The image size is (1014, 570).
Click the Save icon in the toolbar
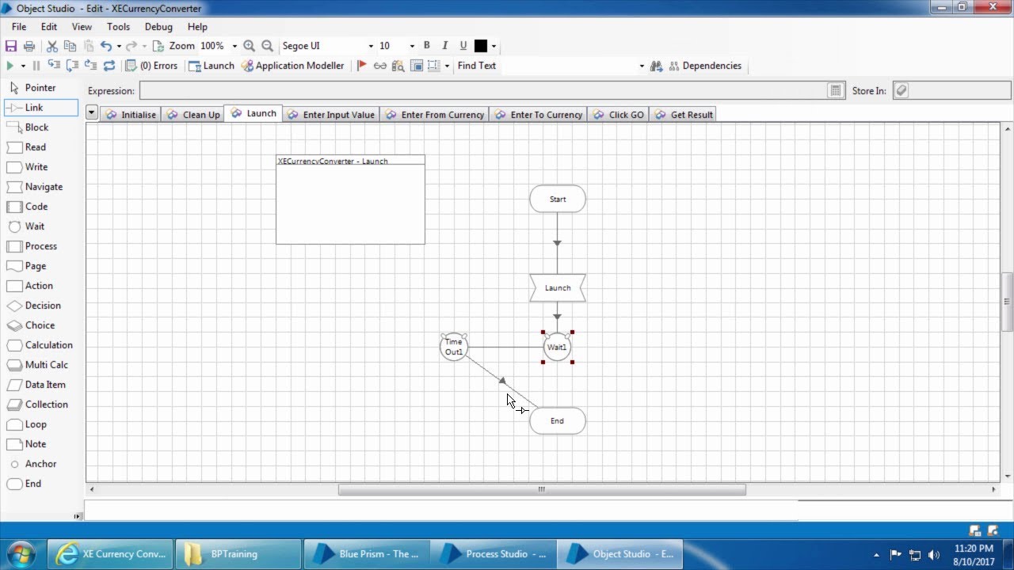coord(11,46)
